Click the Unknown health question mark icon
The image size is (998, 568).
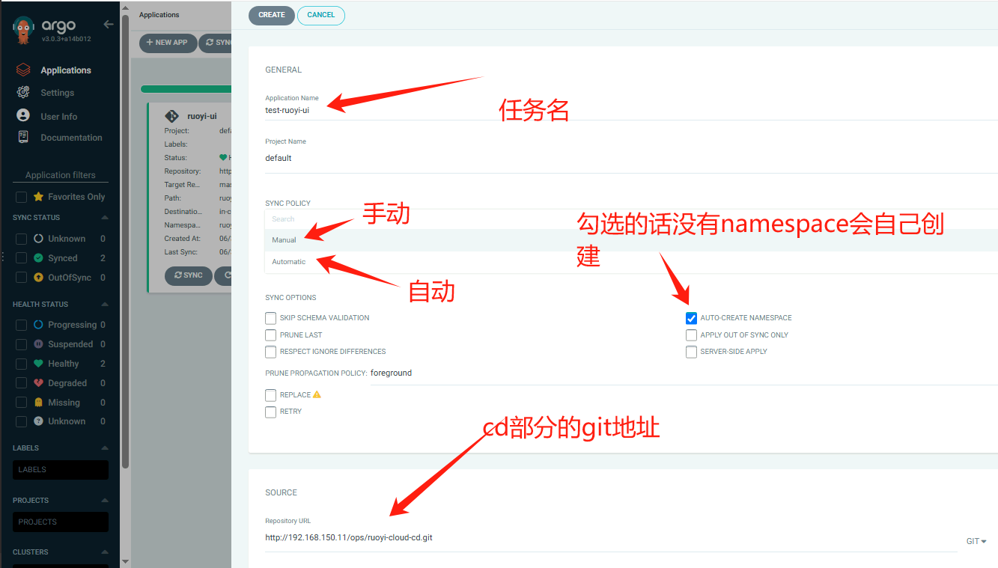point(39,421)
